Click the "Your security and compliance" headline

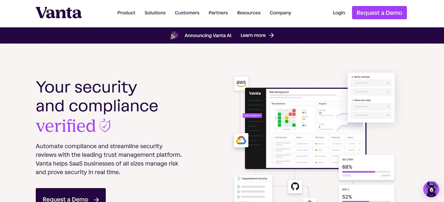point(97,96)
